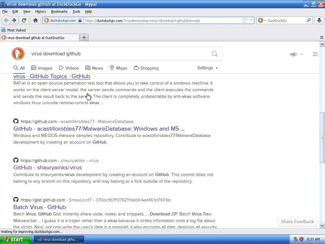Screen dimensions: 325x244
Task: Open the hamburger menu on DuckDuckGo
Action: [315, 54]
